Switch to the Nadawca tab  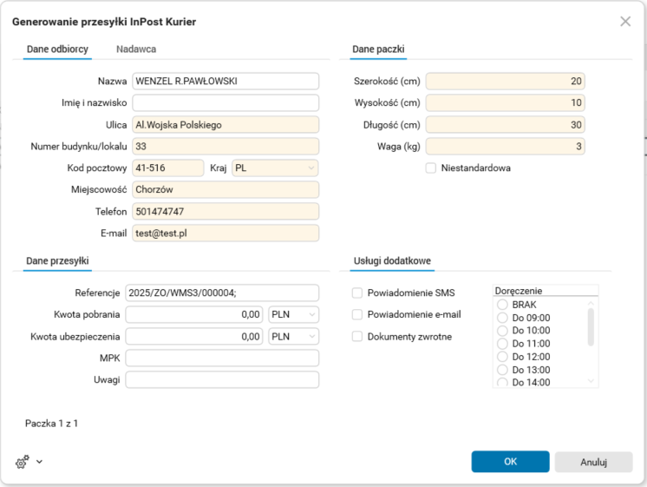(x=136, y=49)
